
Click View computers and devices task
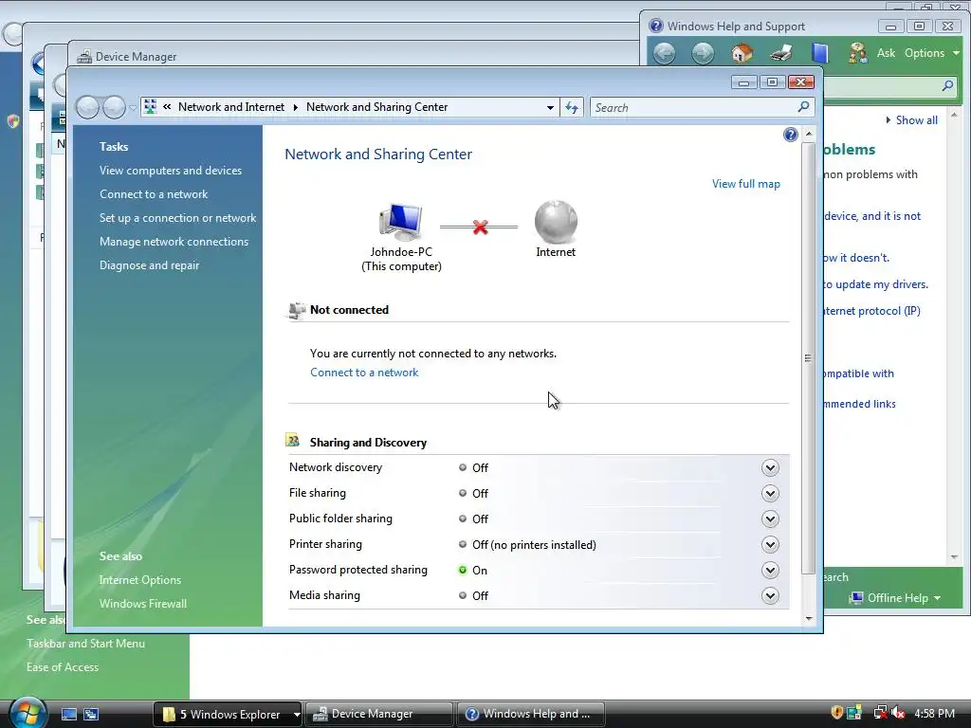[x=171, y=171]
